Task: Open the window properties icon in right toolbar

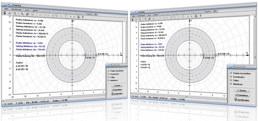Action: point(149,18)
